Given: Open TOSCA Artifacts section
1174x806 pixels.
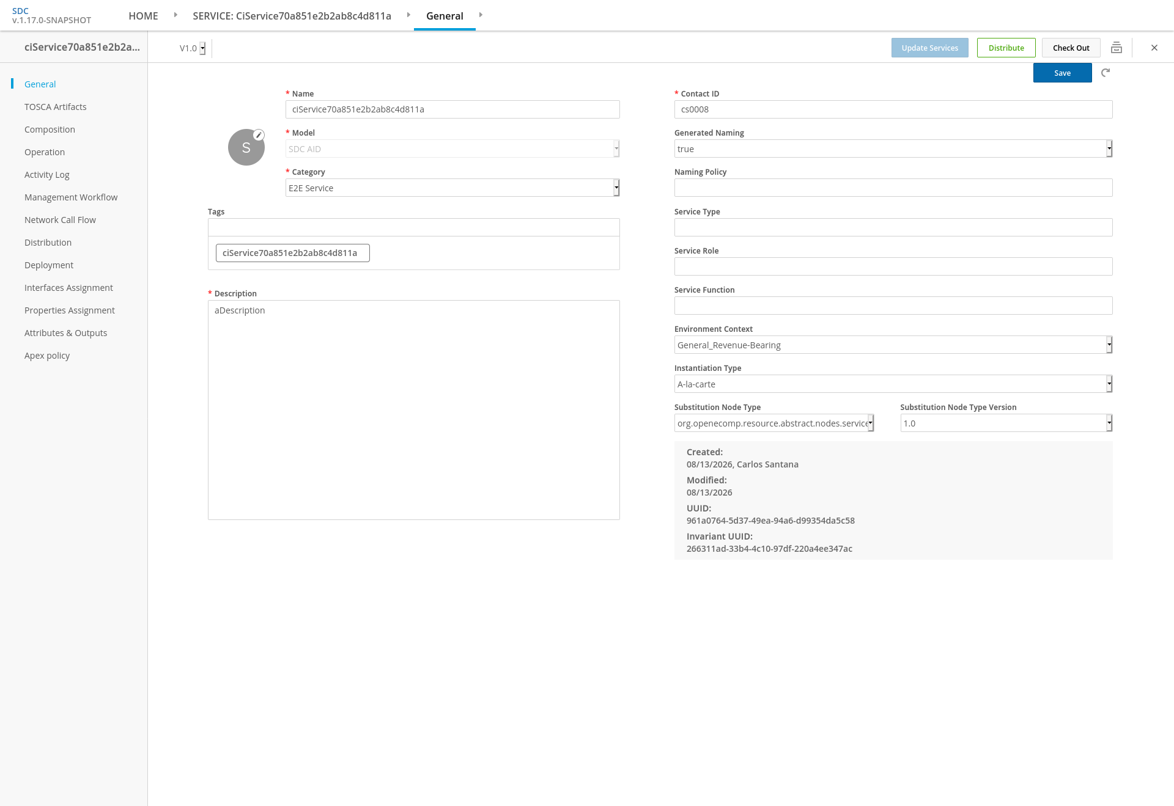Looking at the screenshot, I should coord(55,107).
